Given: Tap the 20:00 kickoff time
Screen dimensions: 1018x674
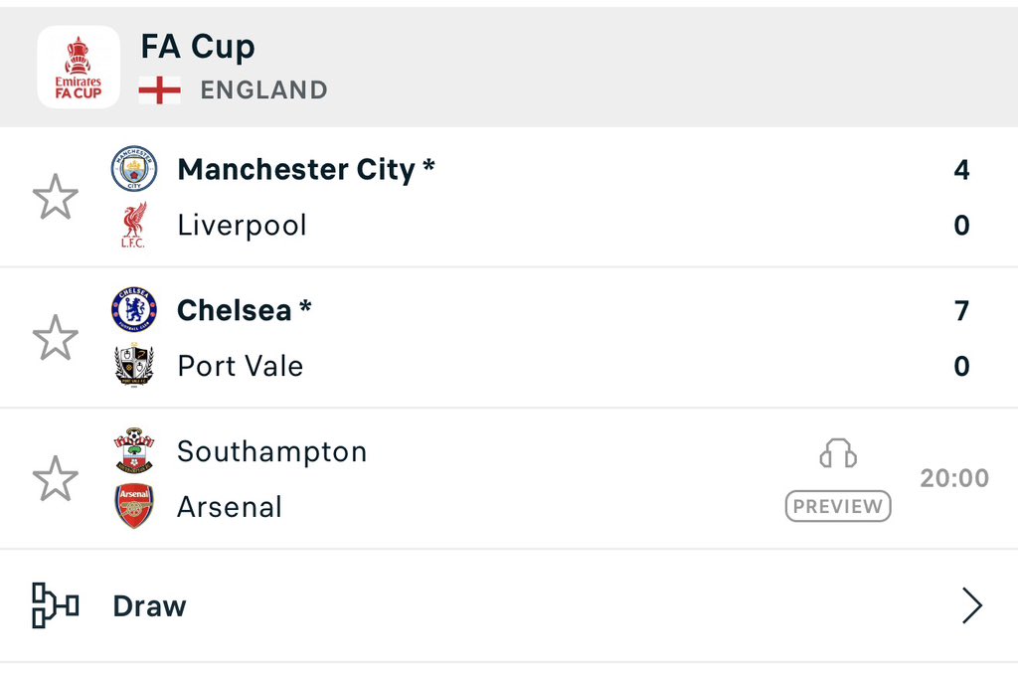Looking at the screenshot, I should click(954, 478).
